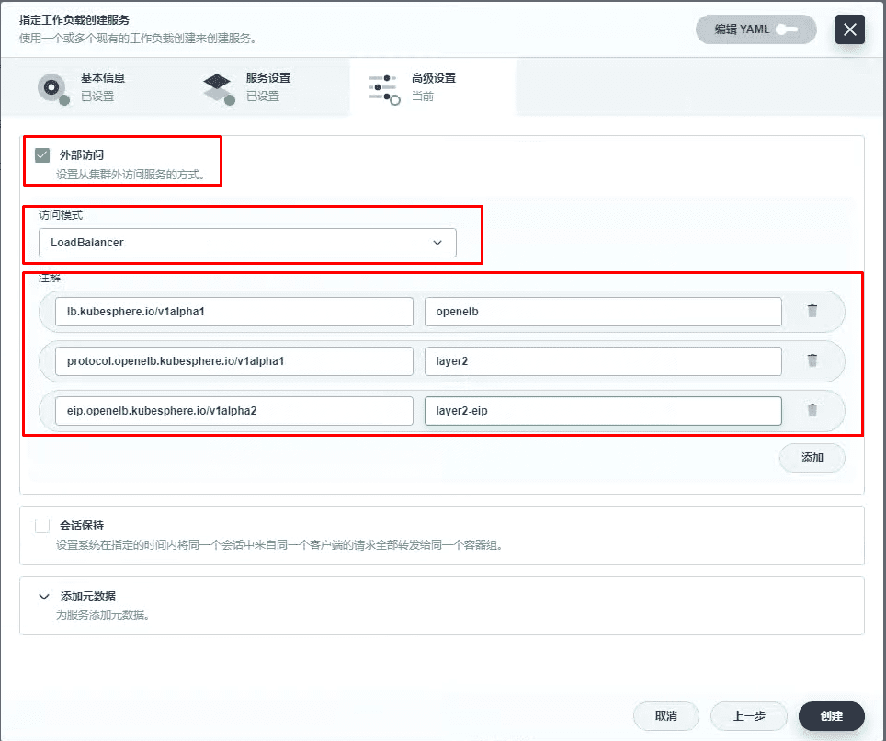
Task: Edit the layer2-eip annotation value field
Action: pyautogui.click(x=603, y=411)
